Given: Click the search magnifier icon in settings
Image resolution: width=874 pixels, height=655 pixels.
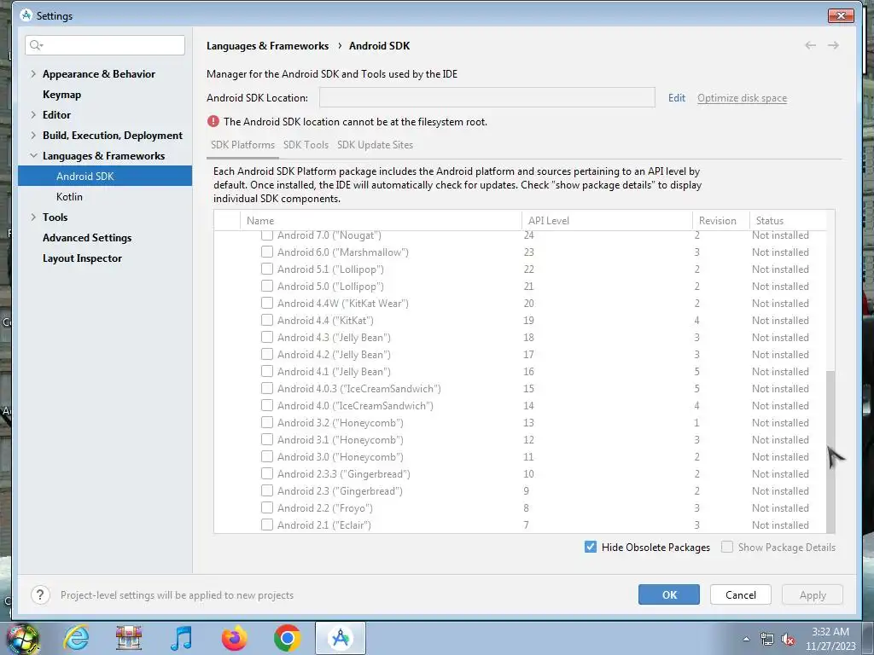Looking at the screenshot, I should point(36,45).
